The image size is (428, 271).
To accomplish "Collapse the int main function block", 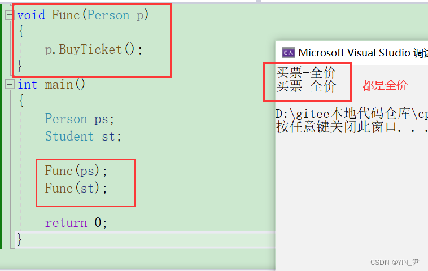I will pos(10,84).
